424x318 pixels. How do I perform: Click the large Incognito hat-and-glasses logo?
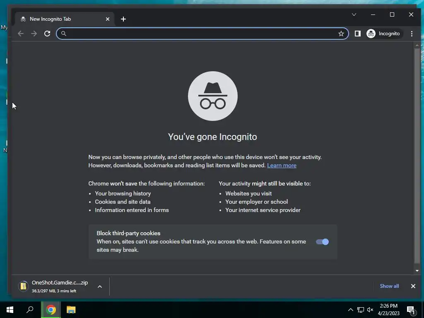point(213,96)
